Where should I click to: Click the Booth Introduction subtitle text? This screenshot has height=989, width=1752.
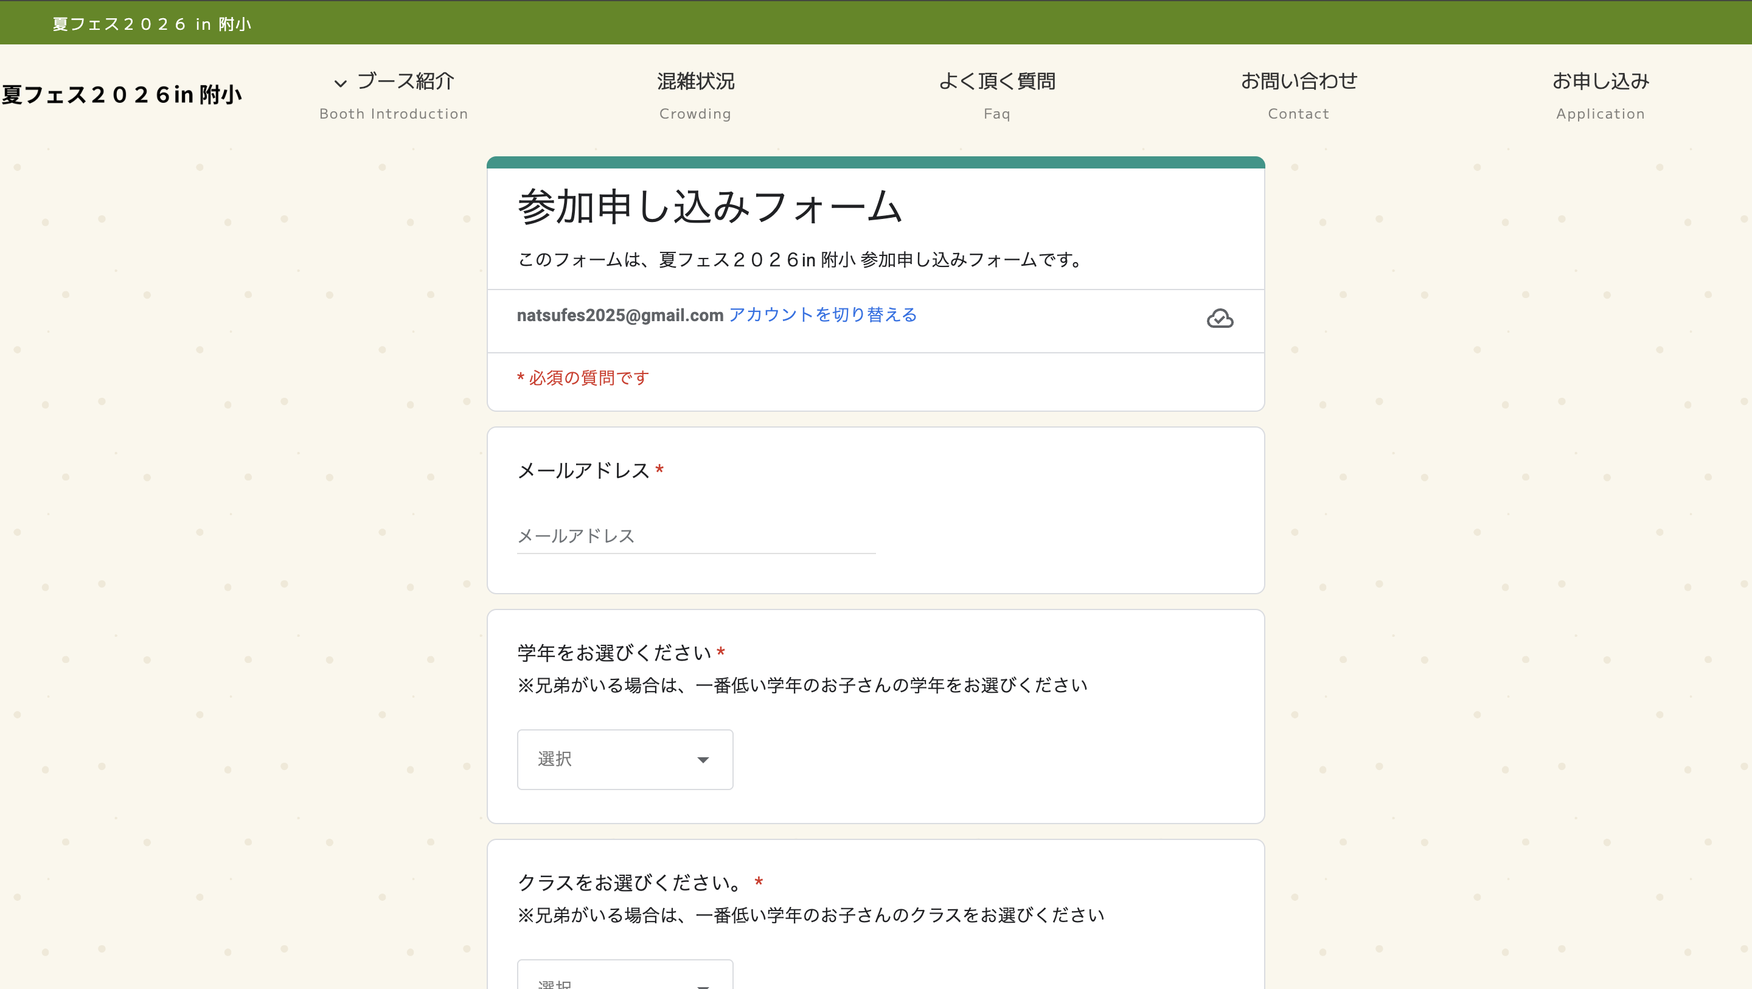393,114
